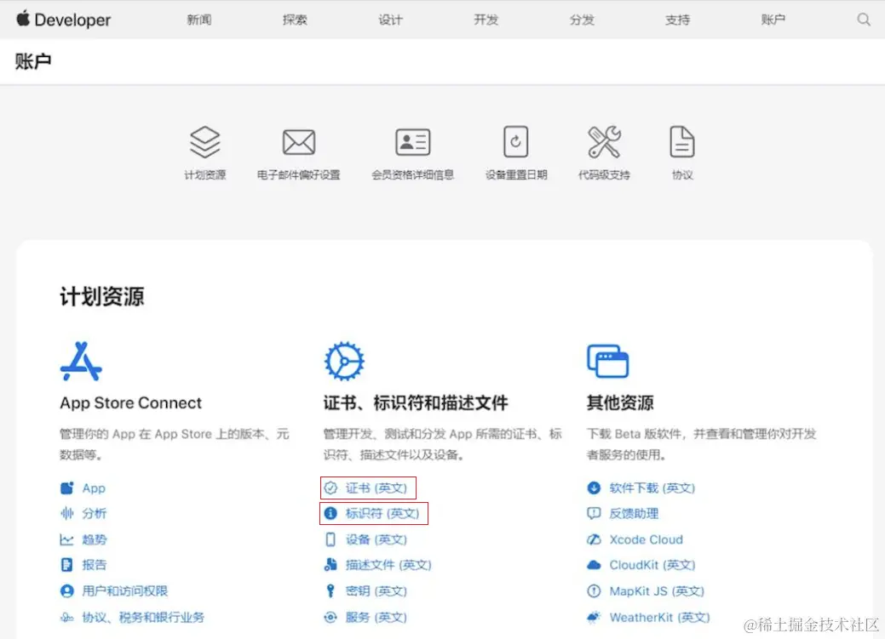Click the 描述文件 icon
The image size is (885, 639).
point(330,565)
